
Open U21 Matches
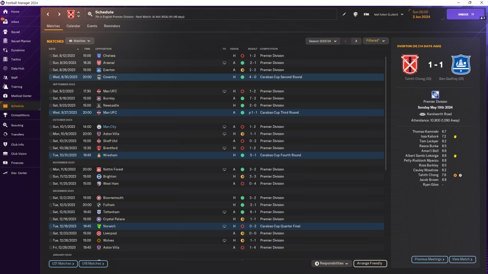pos(63,263)
